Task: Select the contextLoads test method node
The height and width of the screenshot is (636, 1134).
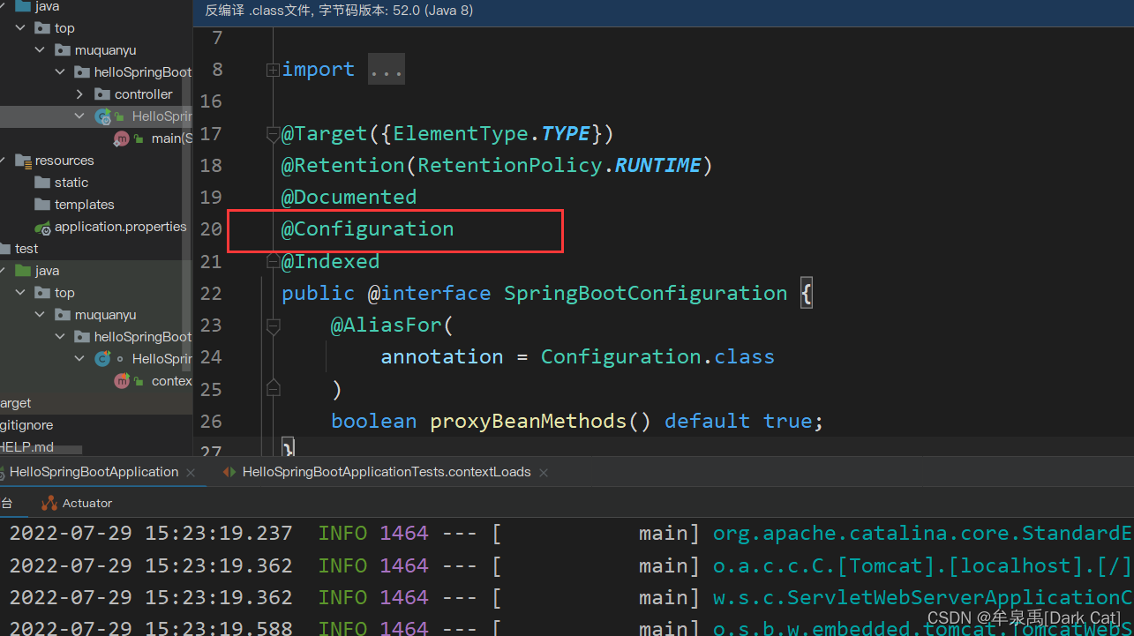Action: [x=171, y=381]
